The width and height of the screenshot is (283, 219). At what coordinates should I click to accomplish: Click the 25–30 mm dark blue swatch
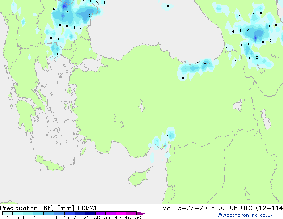(x=90, y=213)
